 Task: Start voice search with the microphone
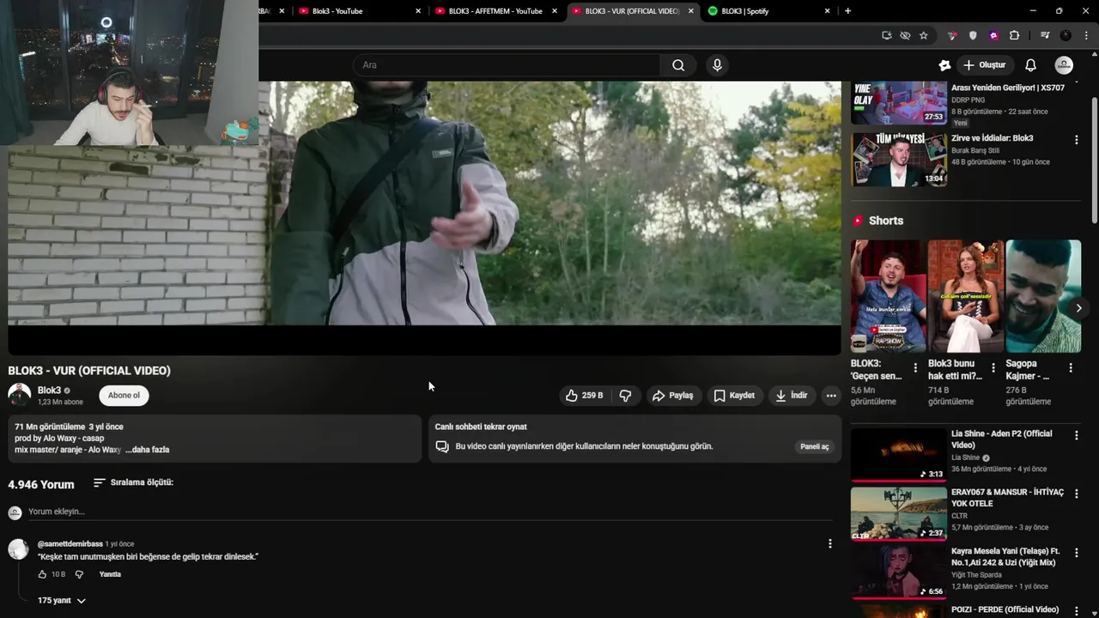coord(717,65)
